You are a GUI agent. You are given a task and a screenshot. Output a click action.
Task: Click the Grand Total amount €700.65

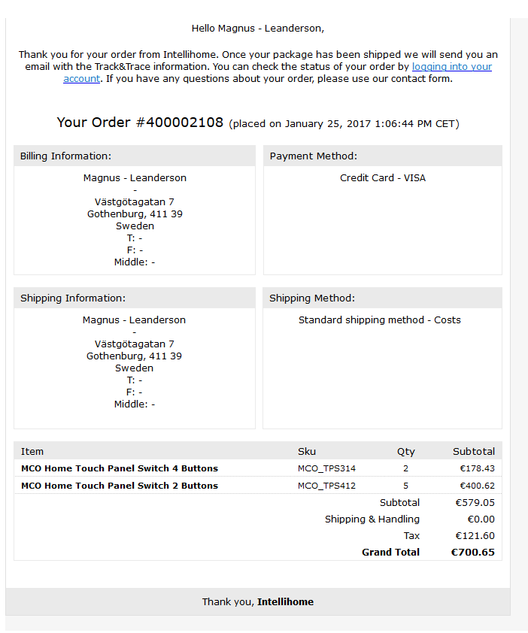tap(472, 553)
